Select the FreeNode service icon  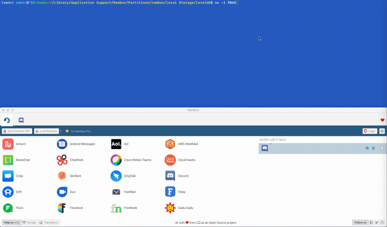tap(116, 208)
